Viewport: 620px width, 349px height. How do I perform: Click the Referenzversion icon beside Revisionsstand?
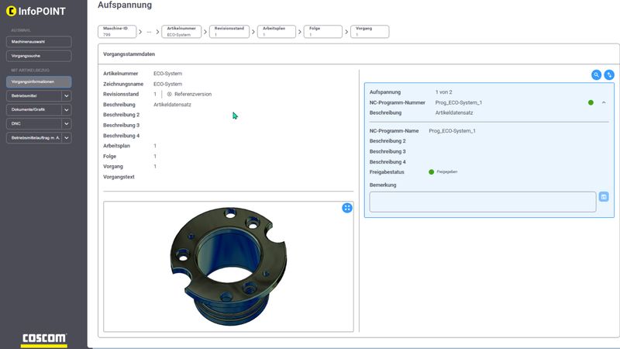point(169,94)
